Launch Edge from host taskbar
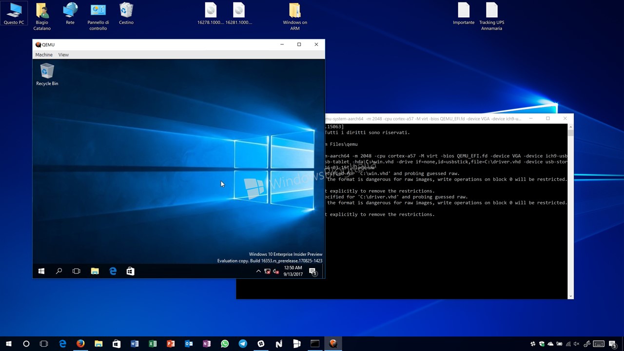Image resolution: width=624 pixels, height=351 pixels. point(62,344)
